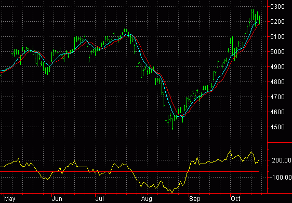Click the highest green price bar near 5300
Viewport: 292px width, 203px height.
[x=251, y=15]
